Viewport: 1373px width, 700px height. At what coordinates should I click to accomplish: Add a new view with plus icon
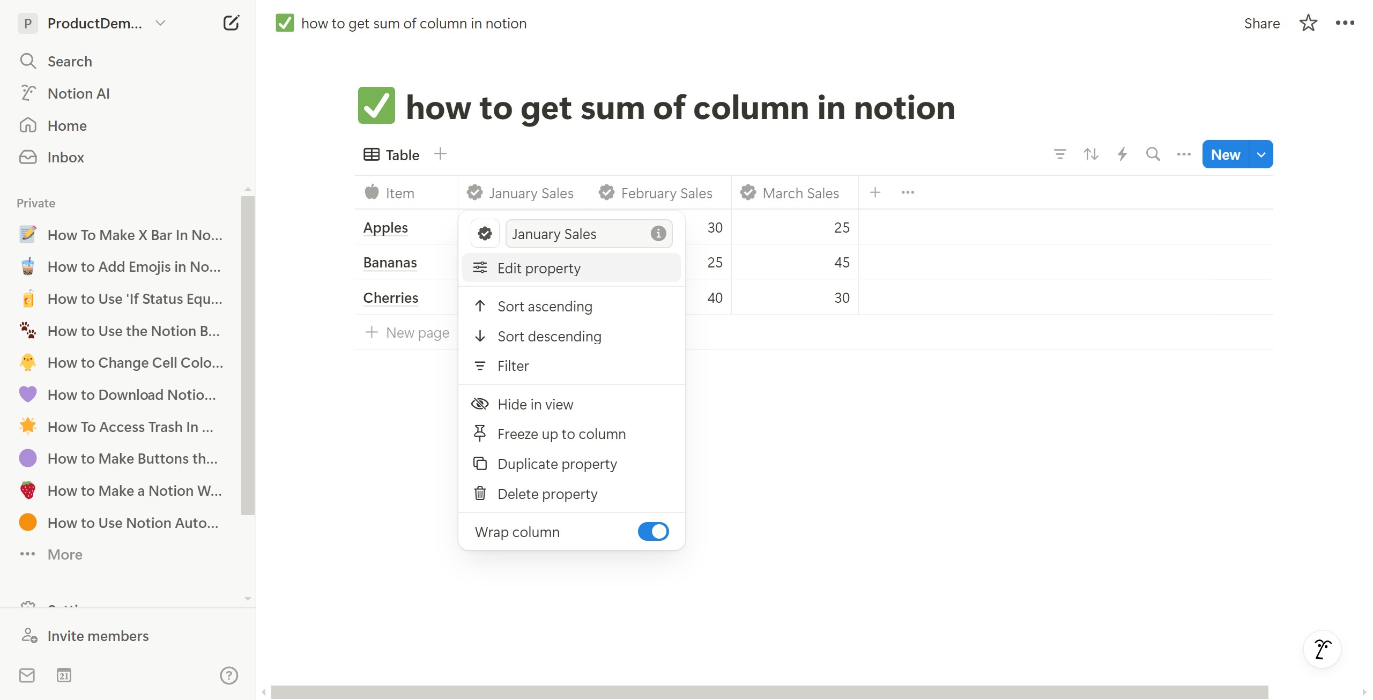440,154
